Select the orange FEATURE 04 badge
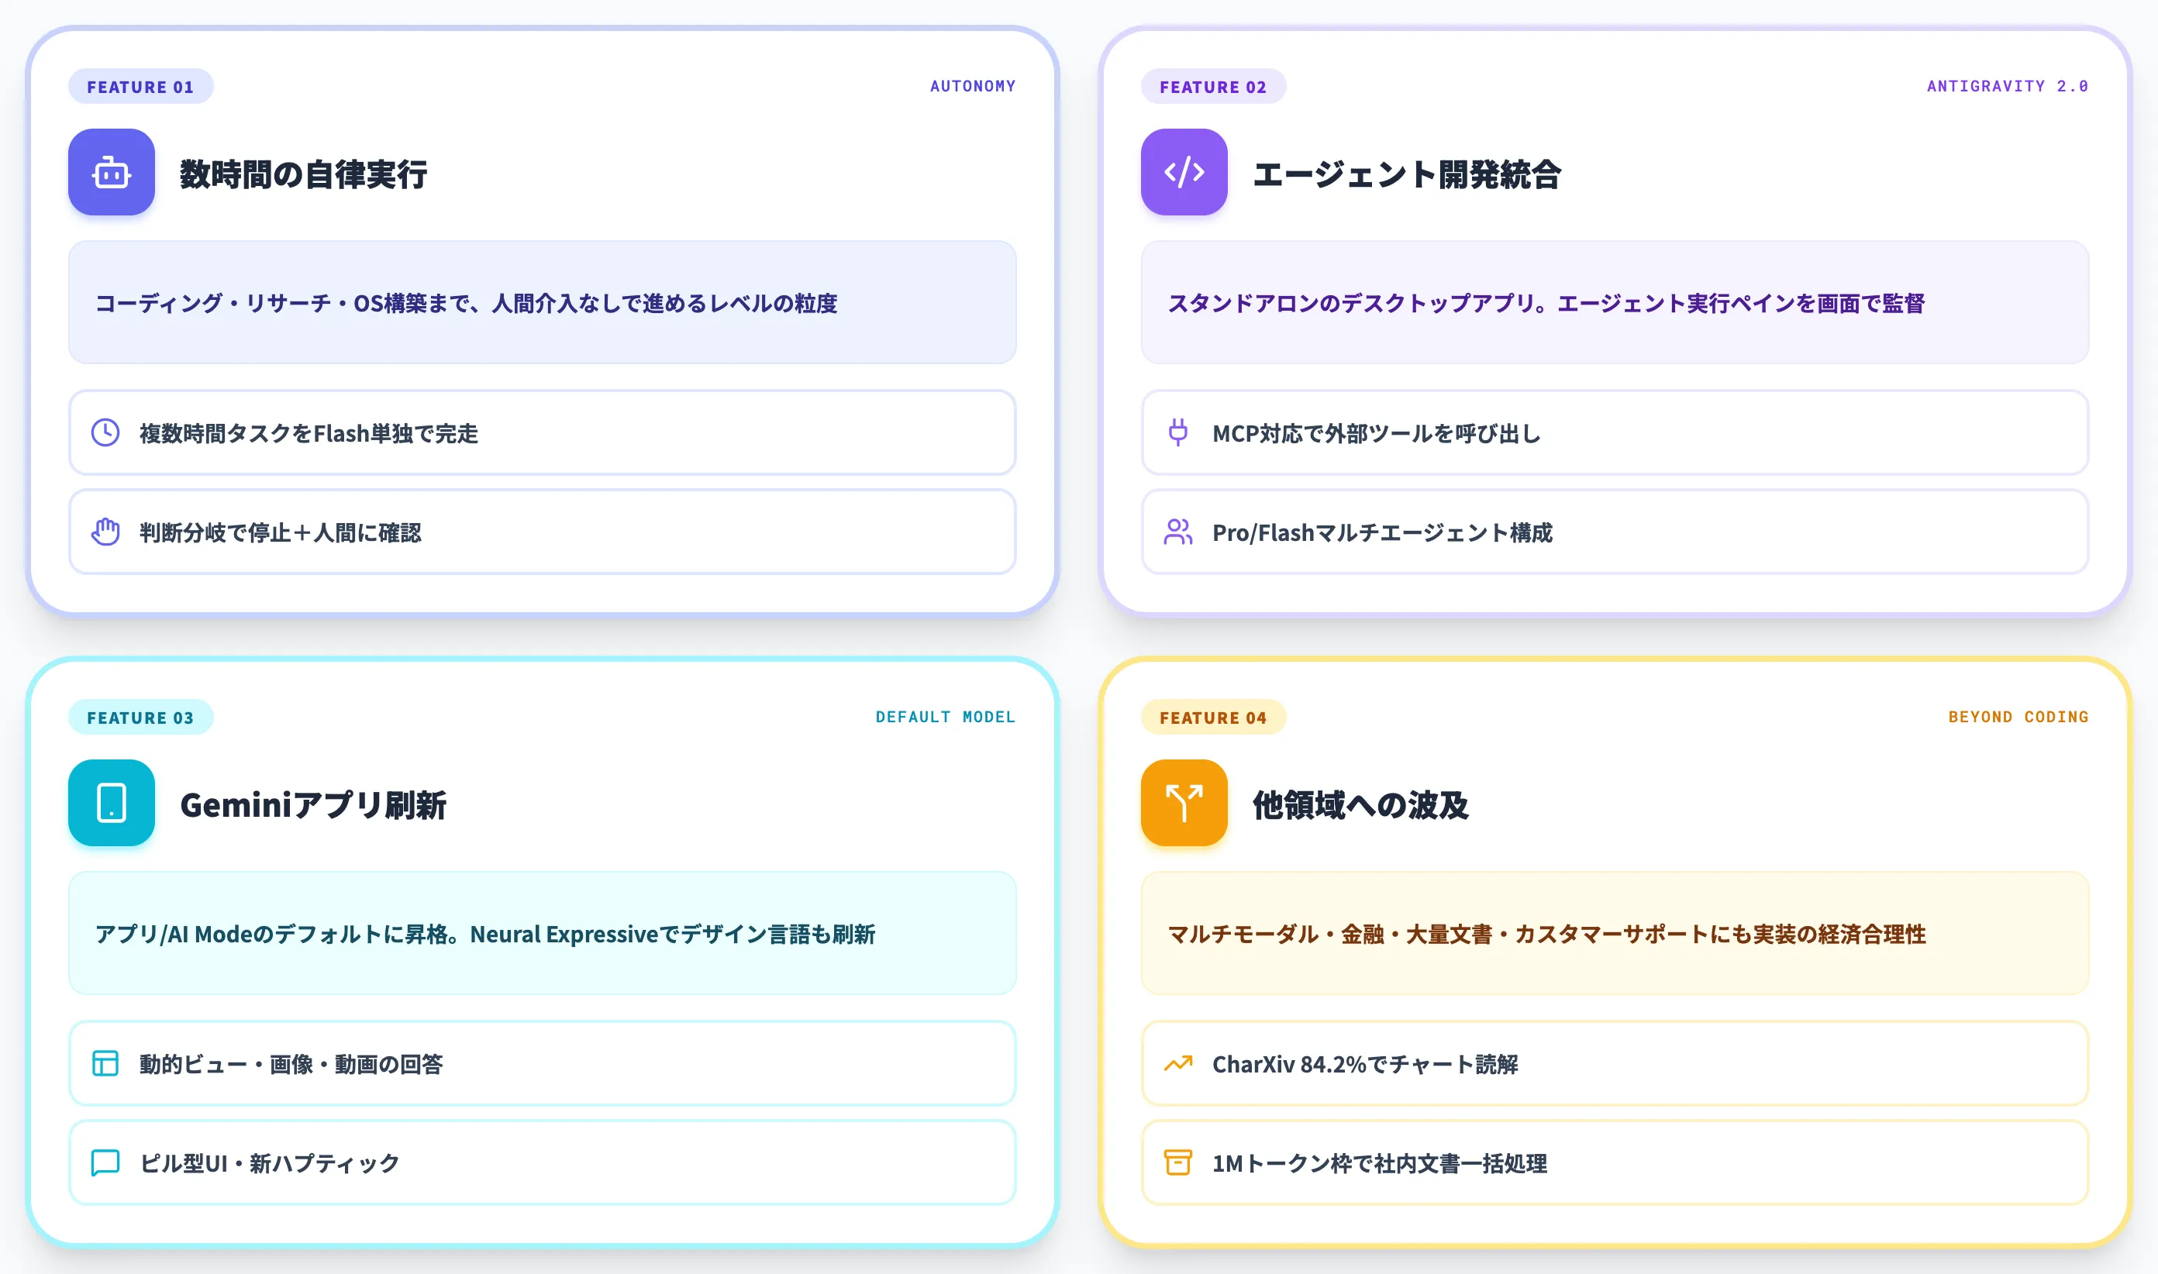This screenshot has width=2158, height=1274. coord(1213,718)
